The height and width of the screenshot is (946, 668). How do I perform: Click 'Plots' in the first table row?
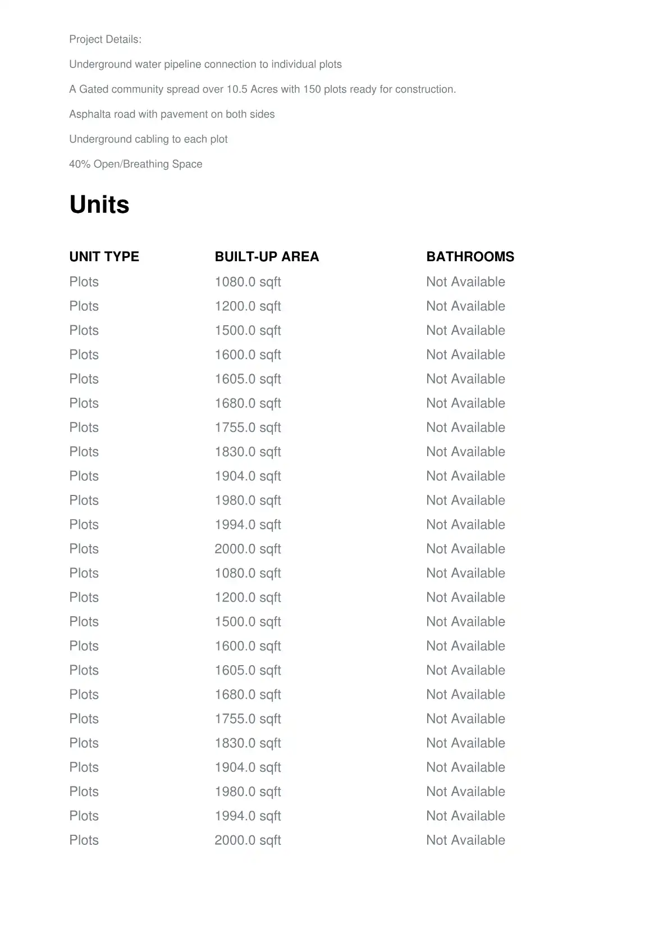(x=84, y=282)
